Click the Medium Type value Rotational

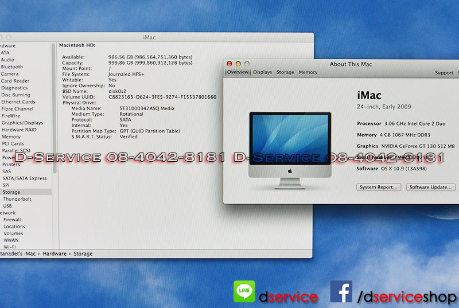pyautogui.click(x=131, y=114)
